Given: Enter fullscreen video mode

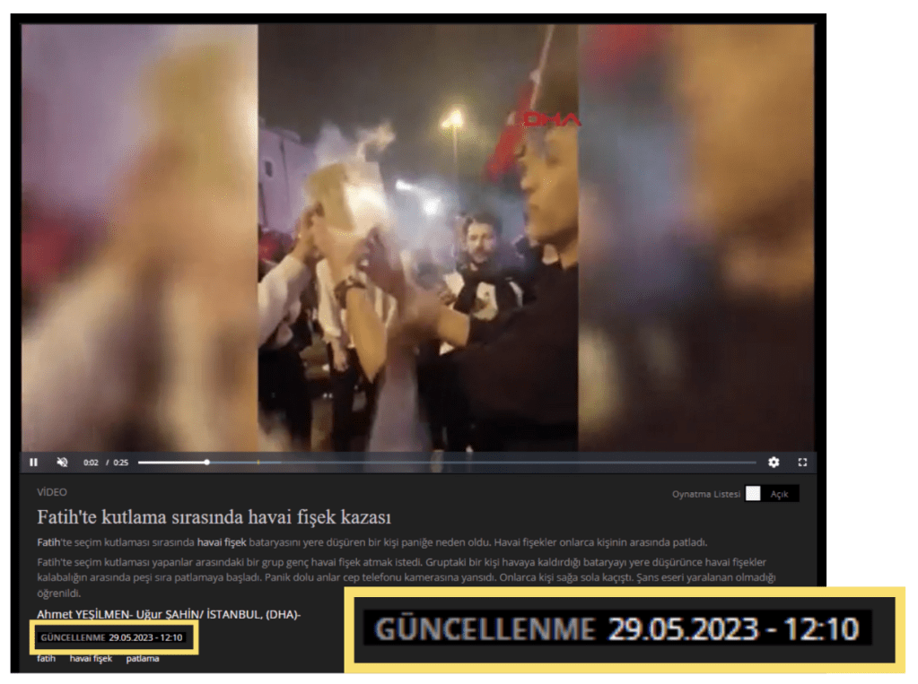Looking at the screenshot, I should click(x=802, y=463).
